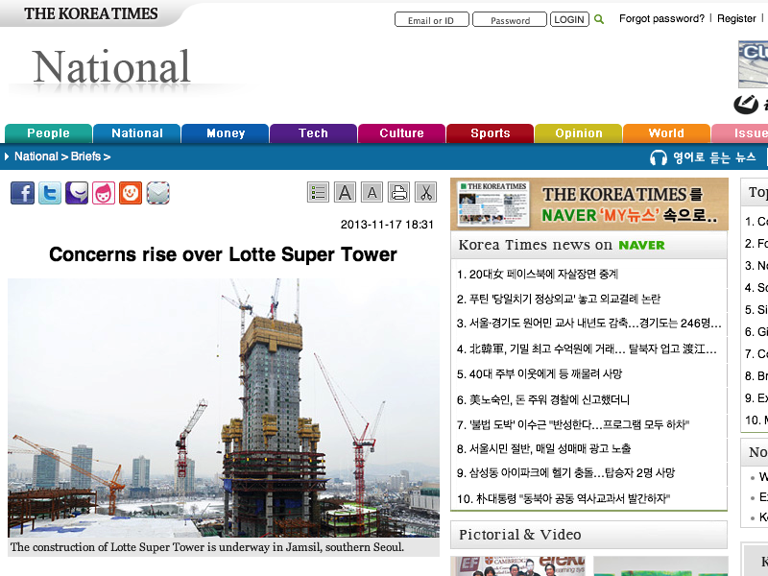Open the Lotte Super Tower construction photo
Viewport: 768px width, 576px height.
[223, 408]
